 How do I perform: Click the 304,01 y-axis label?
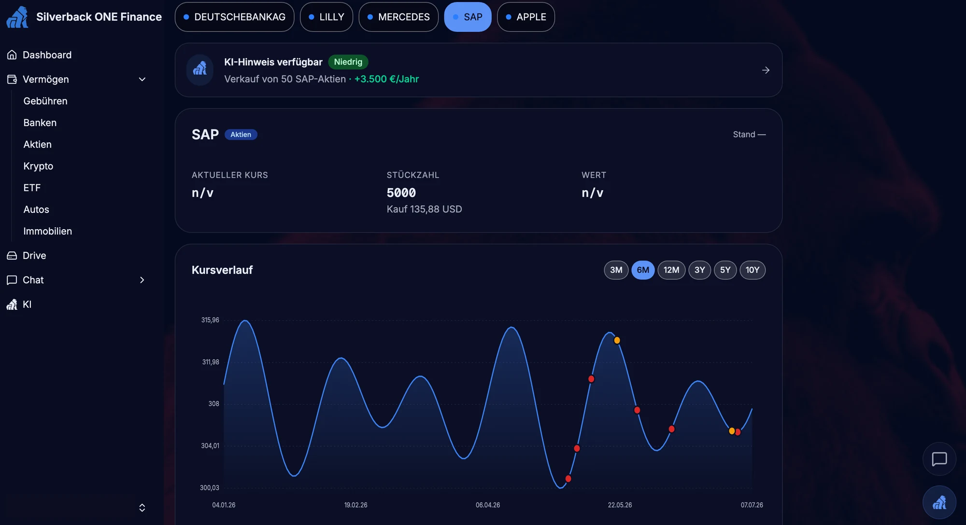pos(210,446)
